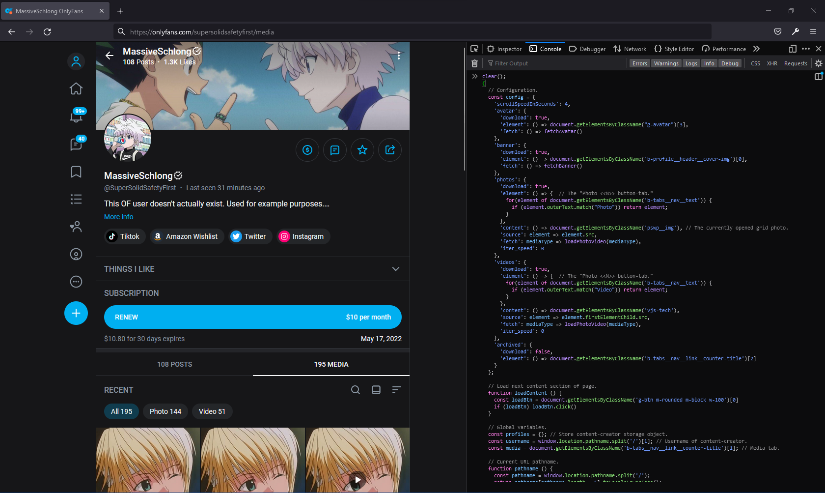The width and height of the screenshot is (825, 493).
Task: Click the profile avatar picture
Action: 128,138
